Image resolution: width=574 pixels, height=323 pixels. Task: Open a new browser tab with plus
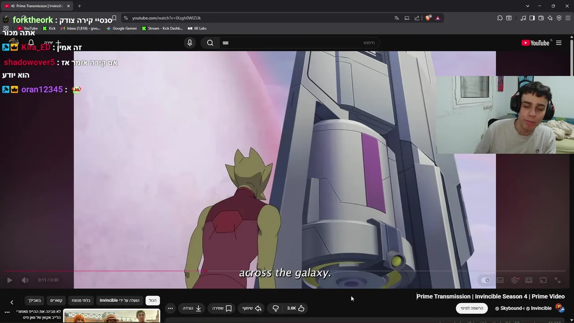79,6
